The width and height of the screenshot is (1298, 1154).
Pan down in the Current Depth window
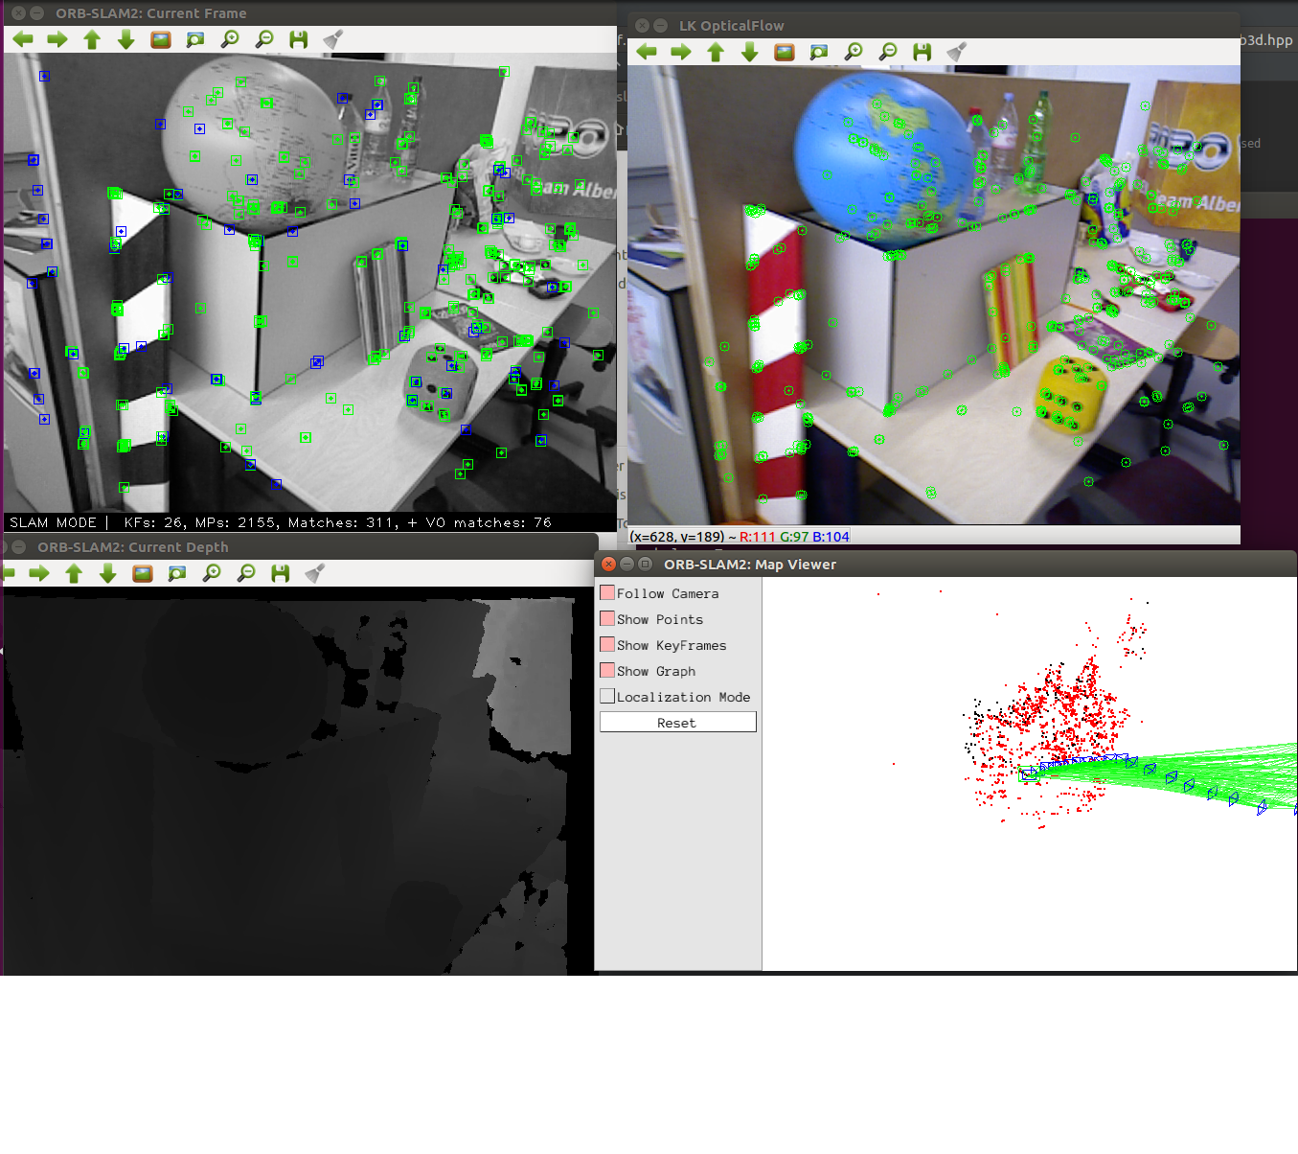point(108,573)
